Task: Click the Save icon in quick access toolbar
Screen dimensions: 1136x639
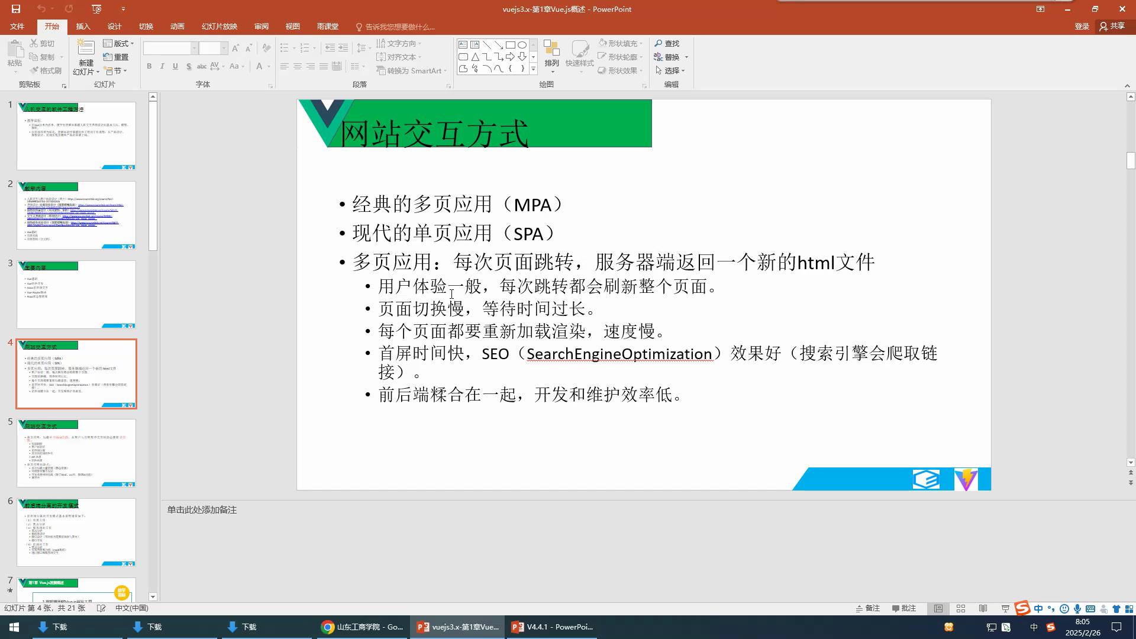Action: click(16, 9)
